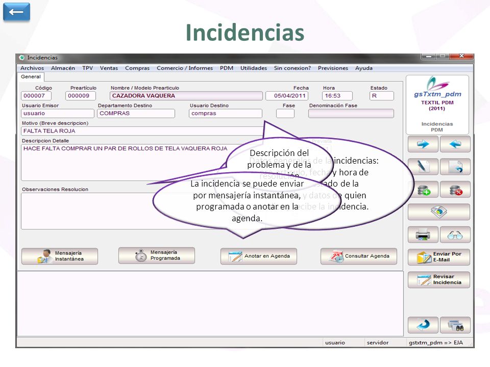Click status bar text usuario

coord(335,343)
